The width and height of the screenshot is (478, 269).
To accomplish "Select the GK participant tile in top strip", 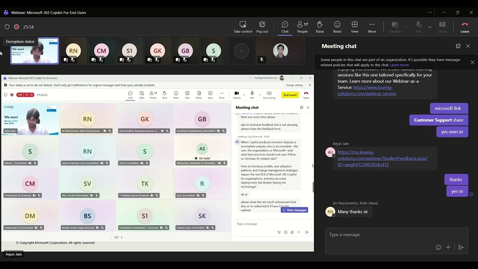I will coord(157,51).
